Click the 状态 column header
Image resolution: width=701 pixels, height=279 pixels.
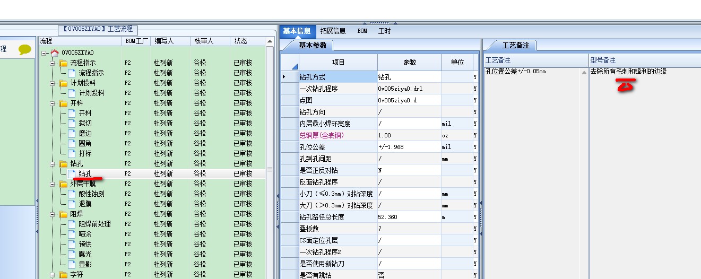point(247,41)
